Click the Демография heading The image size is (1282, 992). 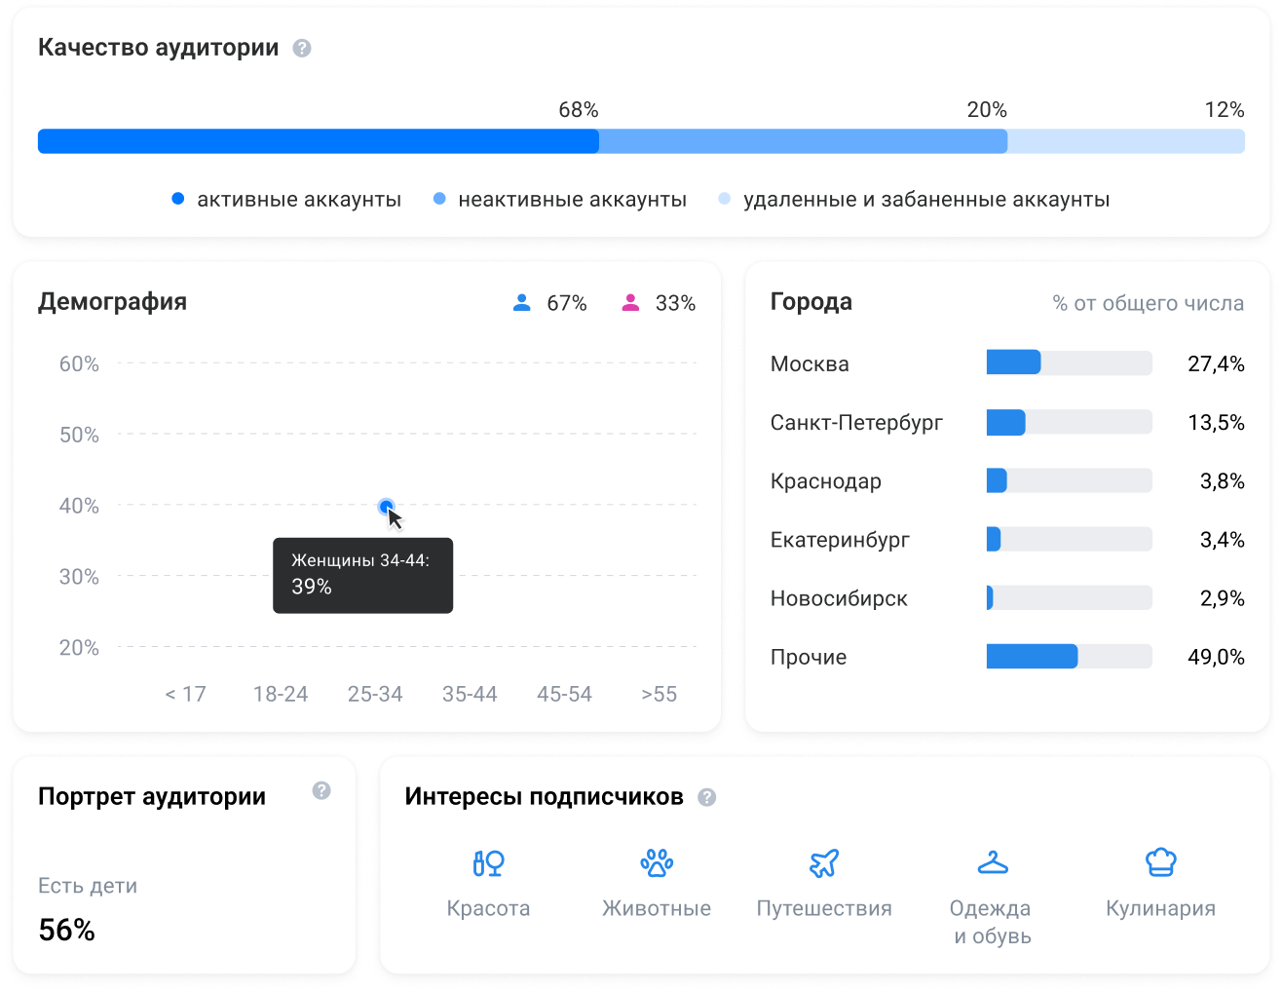click(112, 302)
